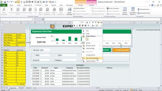
Task: Open the Define Name dropdown arrow
Action: 85,8
